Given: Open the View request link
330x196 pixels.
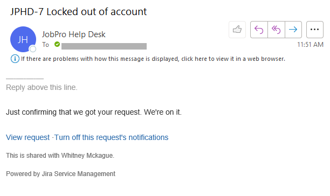Looking at the screenshot, I should (x=28, y=137).
